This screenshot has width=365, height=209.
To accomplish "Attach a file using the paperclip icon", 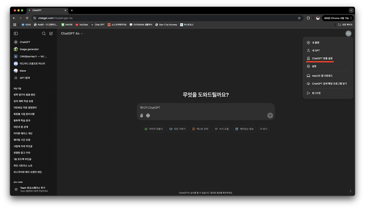I will click(141, 115).
